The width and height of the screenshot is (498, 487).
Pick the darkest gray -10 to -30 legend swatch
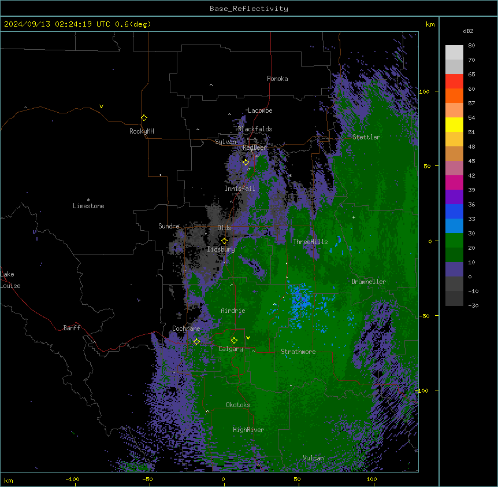pos(454,298)
